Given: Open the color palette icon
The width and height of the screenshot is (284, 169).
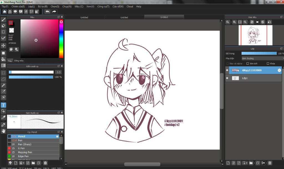Looking at the screenshot, I should tap(11, 49).
